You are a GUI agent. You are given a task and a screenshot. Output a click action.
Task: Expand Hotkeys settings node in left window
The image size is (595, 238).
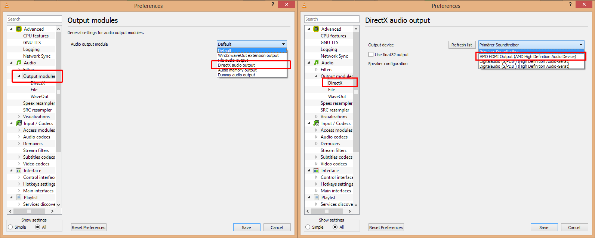[x=19, y=184]
